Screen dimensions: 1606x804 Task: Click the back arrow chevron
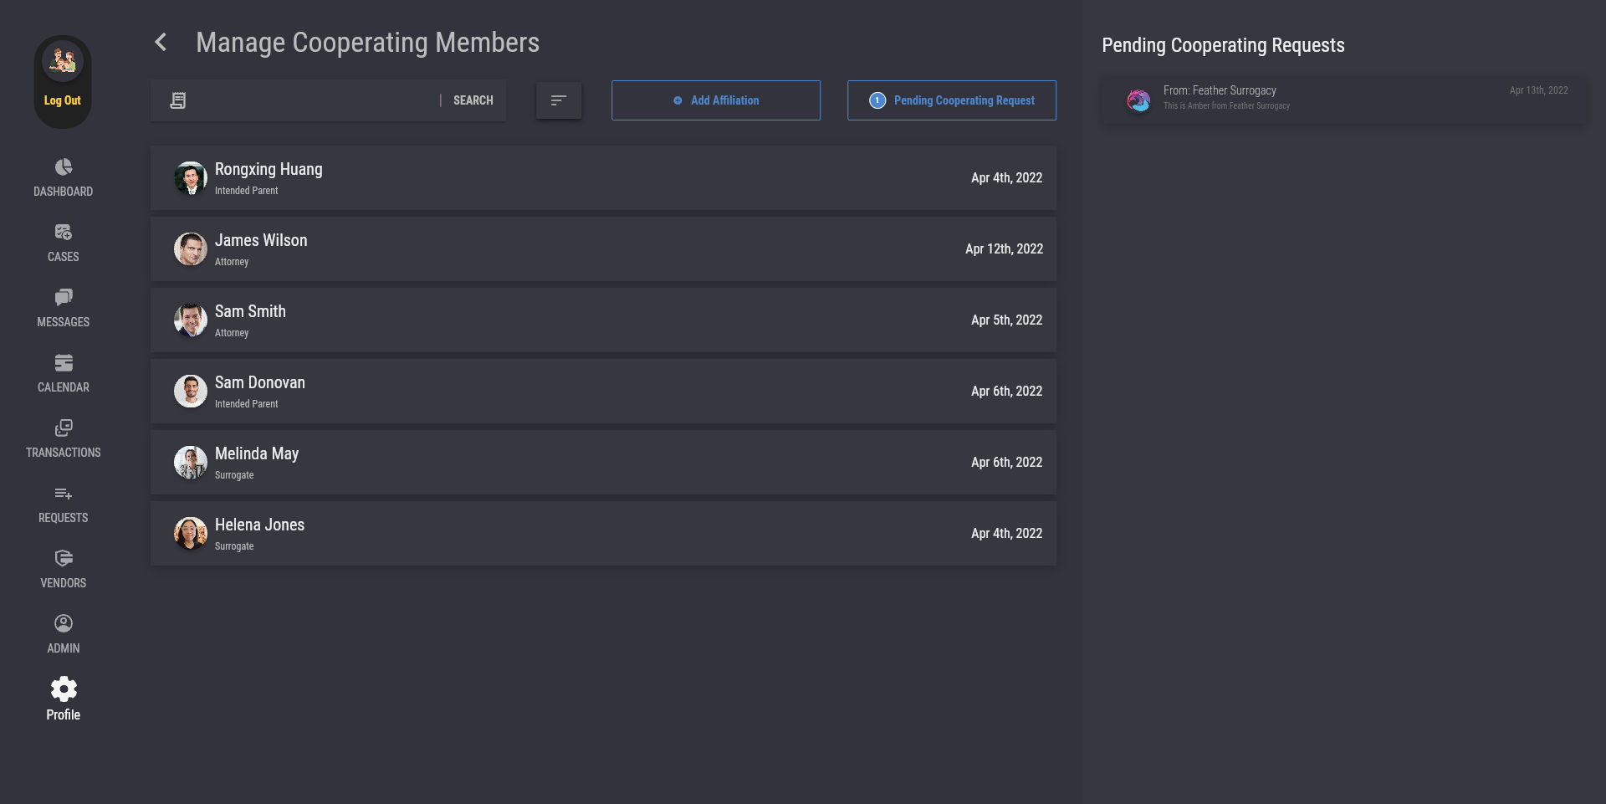(161, 43)
